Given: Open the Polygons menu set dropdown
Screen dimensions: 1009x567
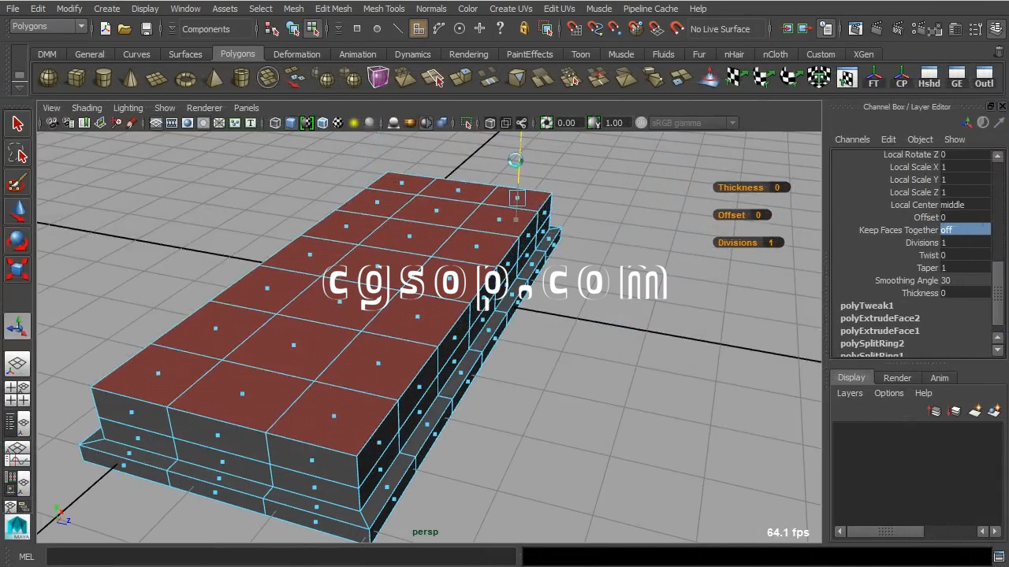Looking at the screenshot, I should click(x=48, y=27).
